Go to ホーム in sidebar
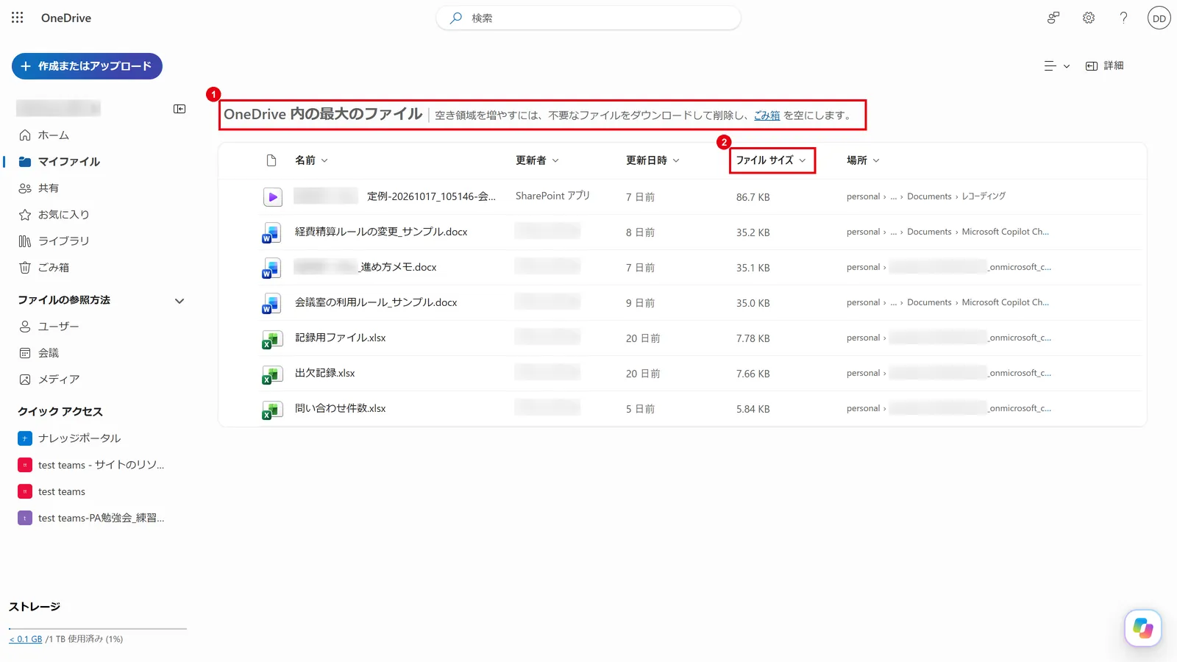 click(43, 135)
